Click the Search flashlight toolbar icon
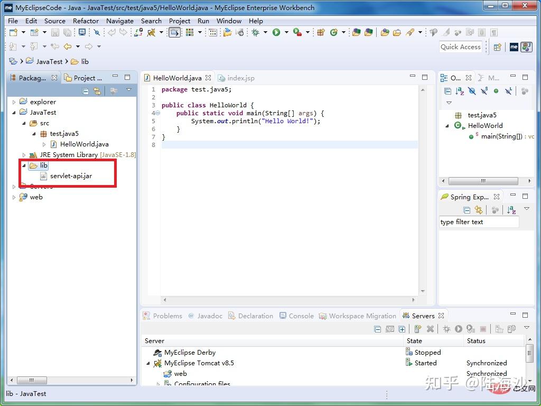This screenshot has width=541, height=406. pos(409,32)
